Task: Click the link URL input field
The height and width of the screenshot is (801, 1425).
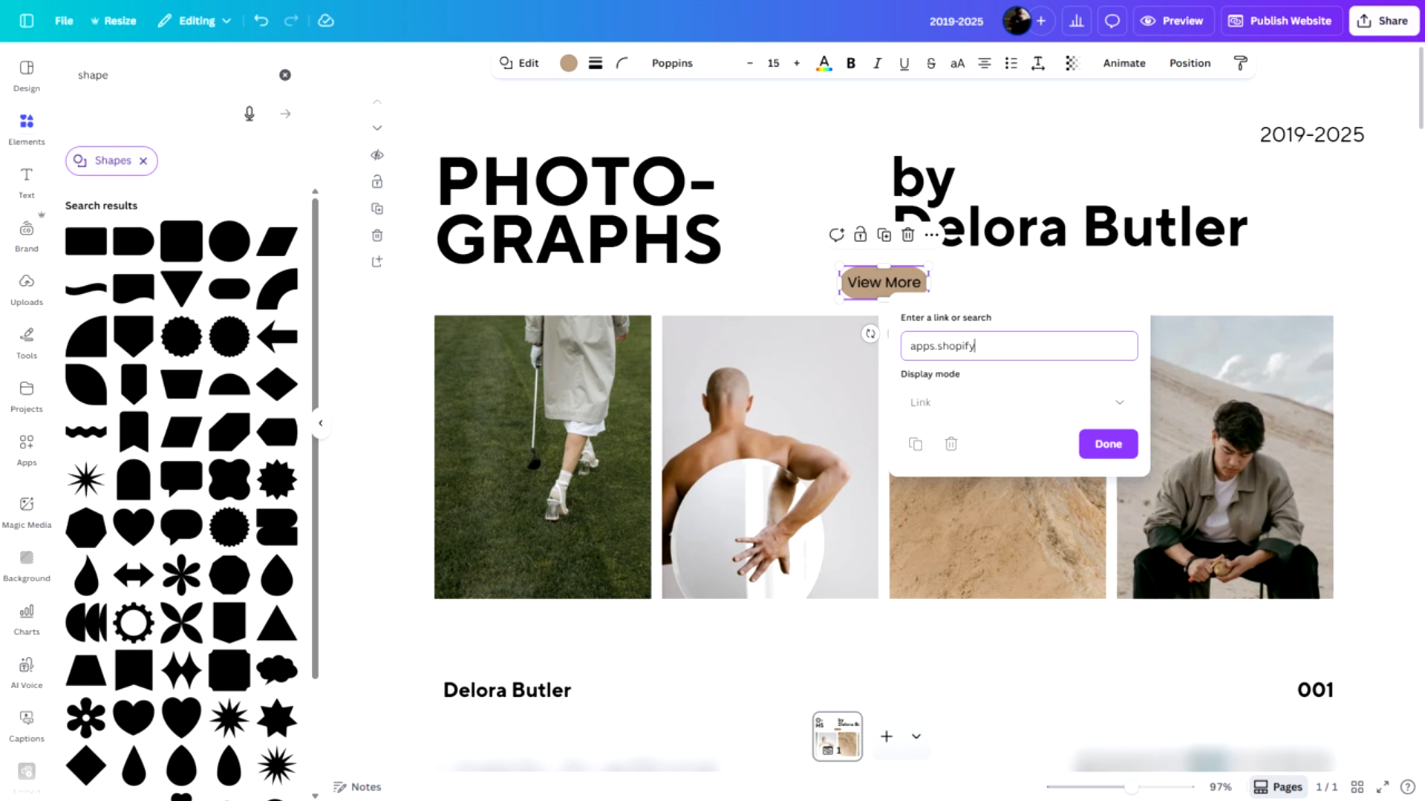Action: 1018,346
